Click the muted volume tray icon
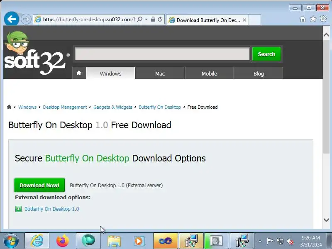Screen dimensions: 332x249 pyautogui.click(x=290, y=241)
